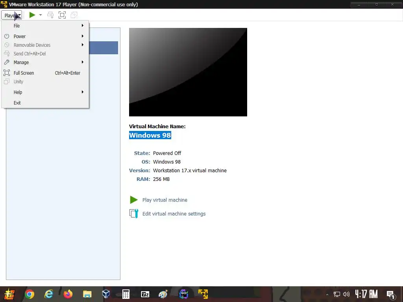
Task: Click the Edit virtual machine settings link
Action: (x=174, y=214)
